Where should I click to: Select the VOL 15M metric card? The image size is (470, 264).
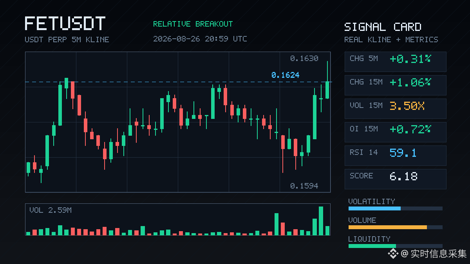click(395, 109)
